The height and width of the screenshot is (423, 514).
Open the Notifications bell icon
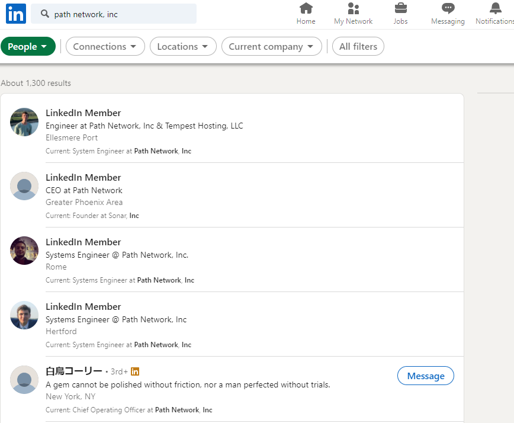point(495,8)
